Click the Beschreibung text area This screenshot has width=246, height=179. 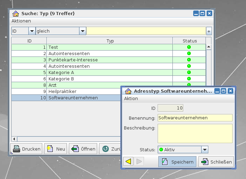point(195,133)
